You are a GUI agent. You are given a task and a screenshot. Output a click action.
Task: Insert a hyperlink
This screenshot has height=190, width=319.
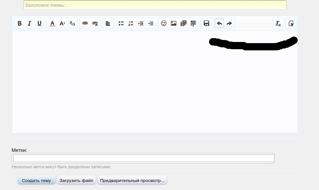coord(85,23)
